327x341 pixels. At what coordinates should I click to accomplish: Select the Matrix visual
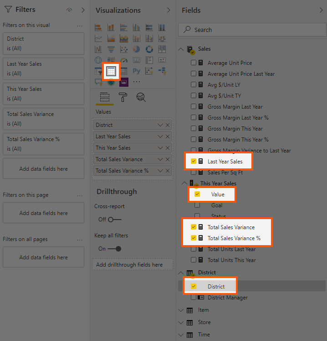[124, 71]
